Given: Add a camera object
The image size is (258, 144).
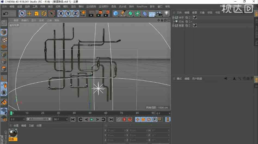Looking at the screenshot, I should 159,14.
